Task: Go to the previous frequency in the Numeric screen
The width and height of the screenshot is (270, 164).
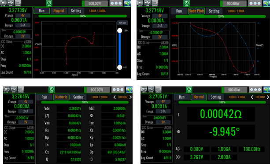Action: point(115,97)
